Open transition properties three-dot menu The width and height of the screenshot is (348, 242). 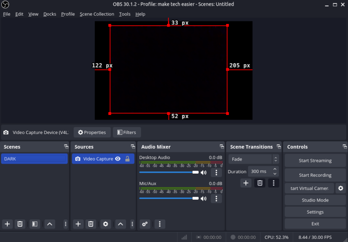[274, 183]
